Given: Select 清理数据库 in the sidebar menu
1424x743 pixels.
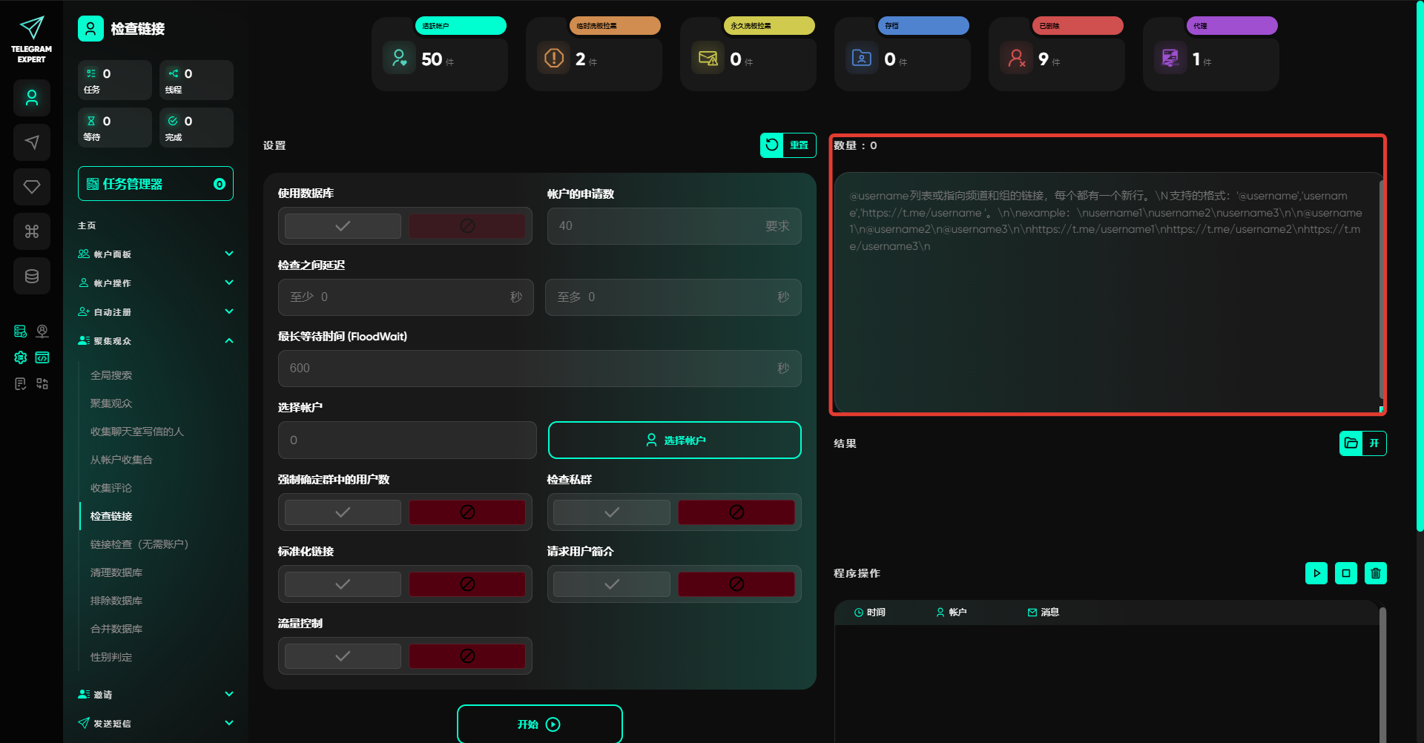Looking at the screenshot, I should (116, 572).
